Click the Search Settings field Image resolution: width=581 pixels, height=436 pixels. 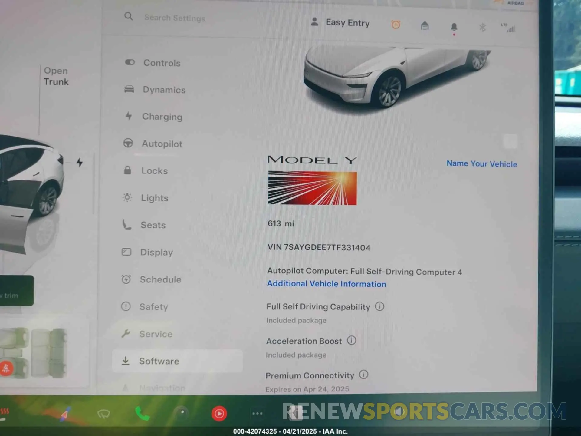pos(175,18)
